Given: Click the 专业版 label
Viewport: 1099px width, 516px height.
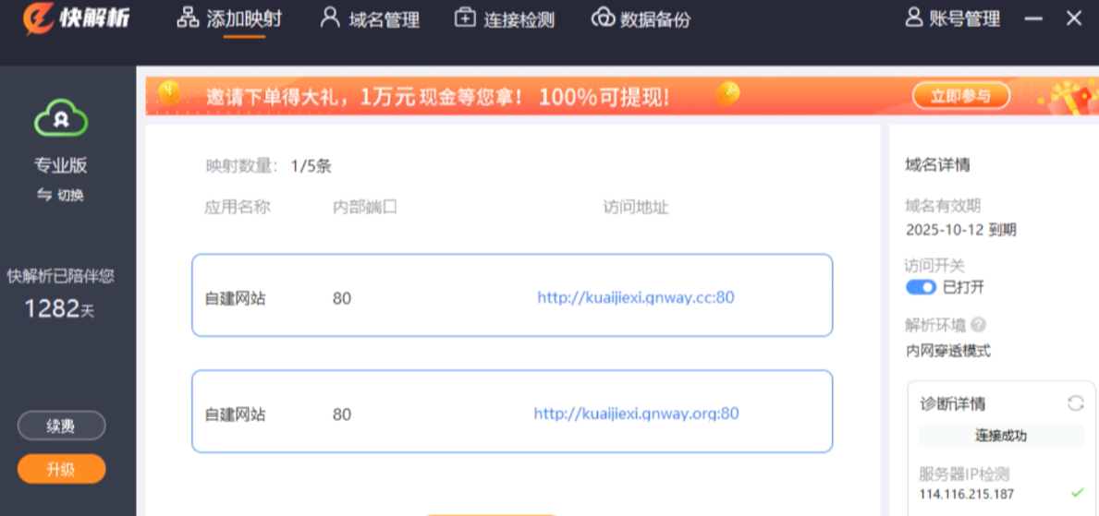Looking at the screenshot, I should pos(61,165).
